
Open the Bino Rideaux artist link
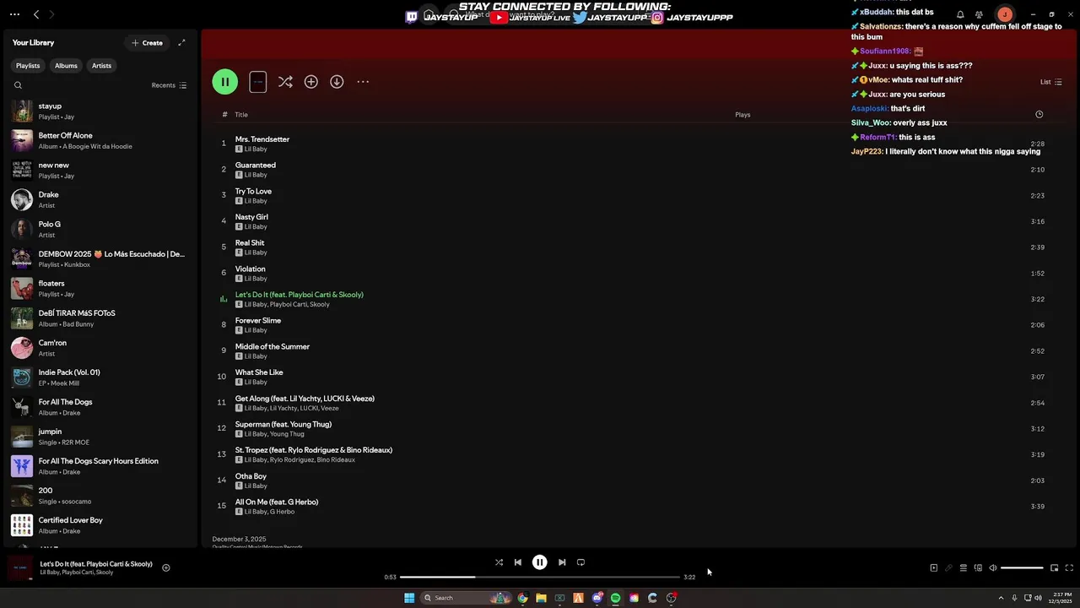click(336, 460)
